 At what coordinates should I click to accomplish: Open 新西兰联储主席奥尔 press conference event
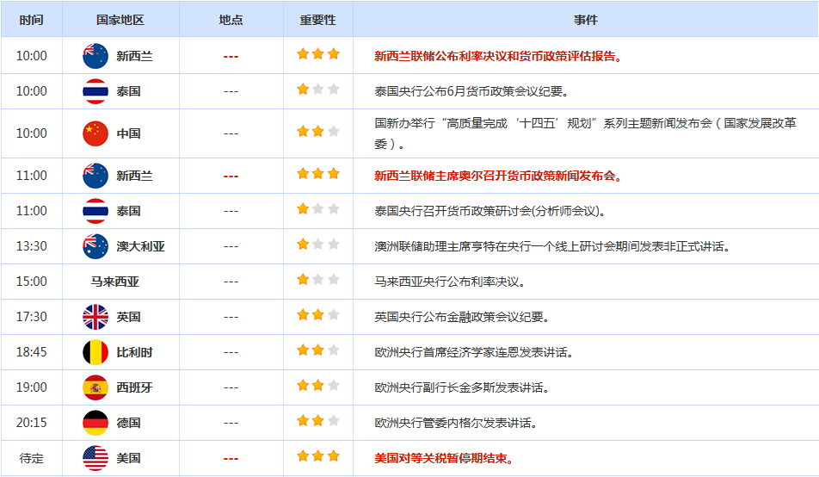click(498, 176)
